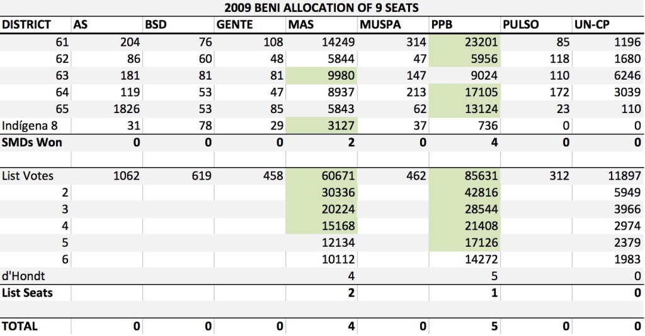
Task: Click PPB list votes cell 85631
Action: [x=464, y=176]
